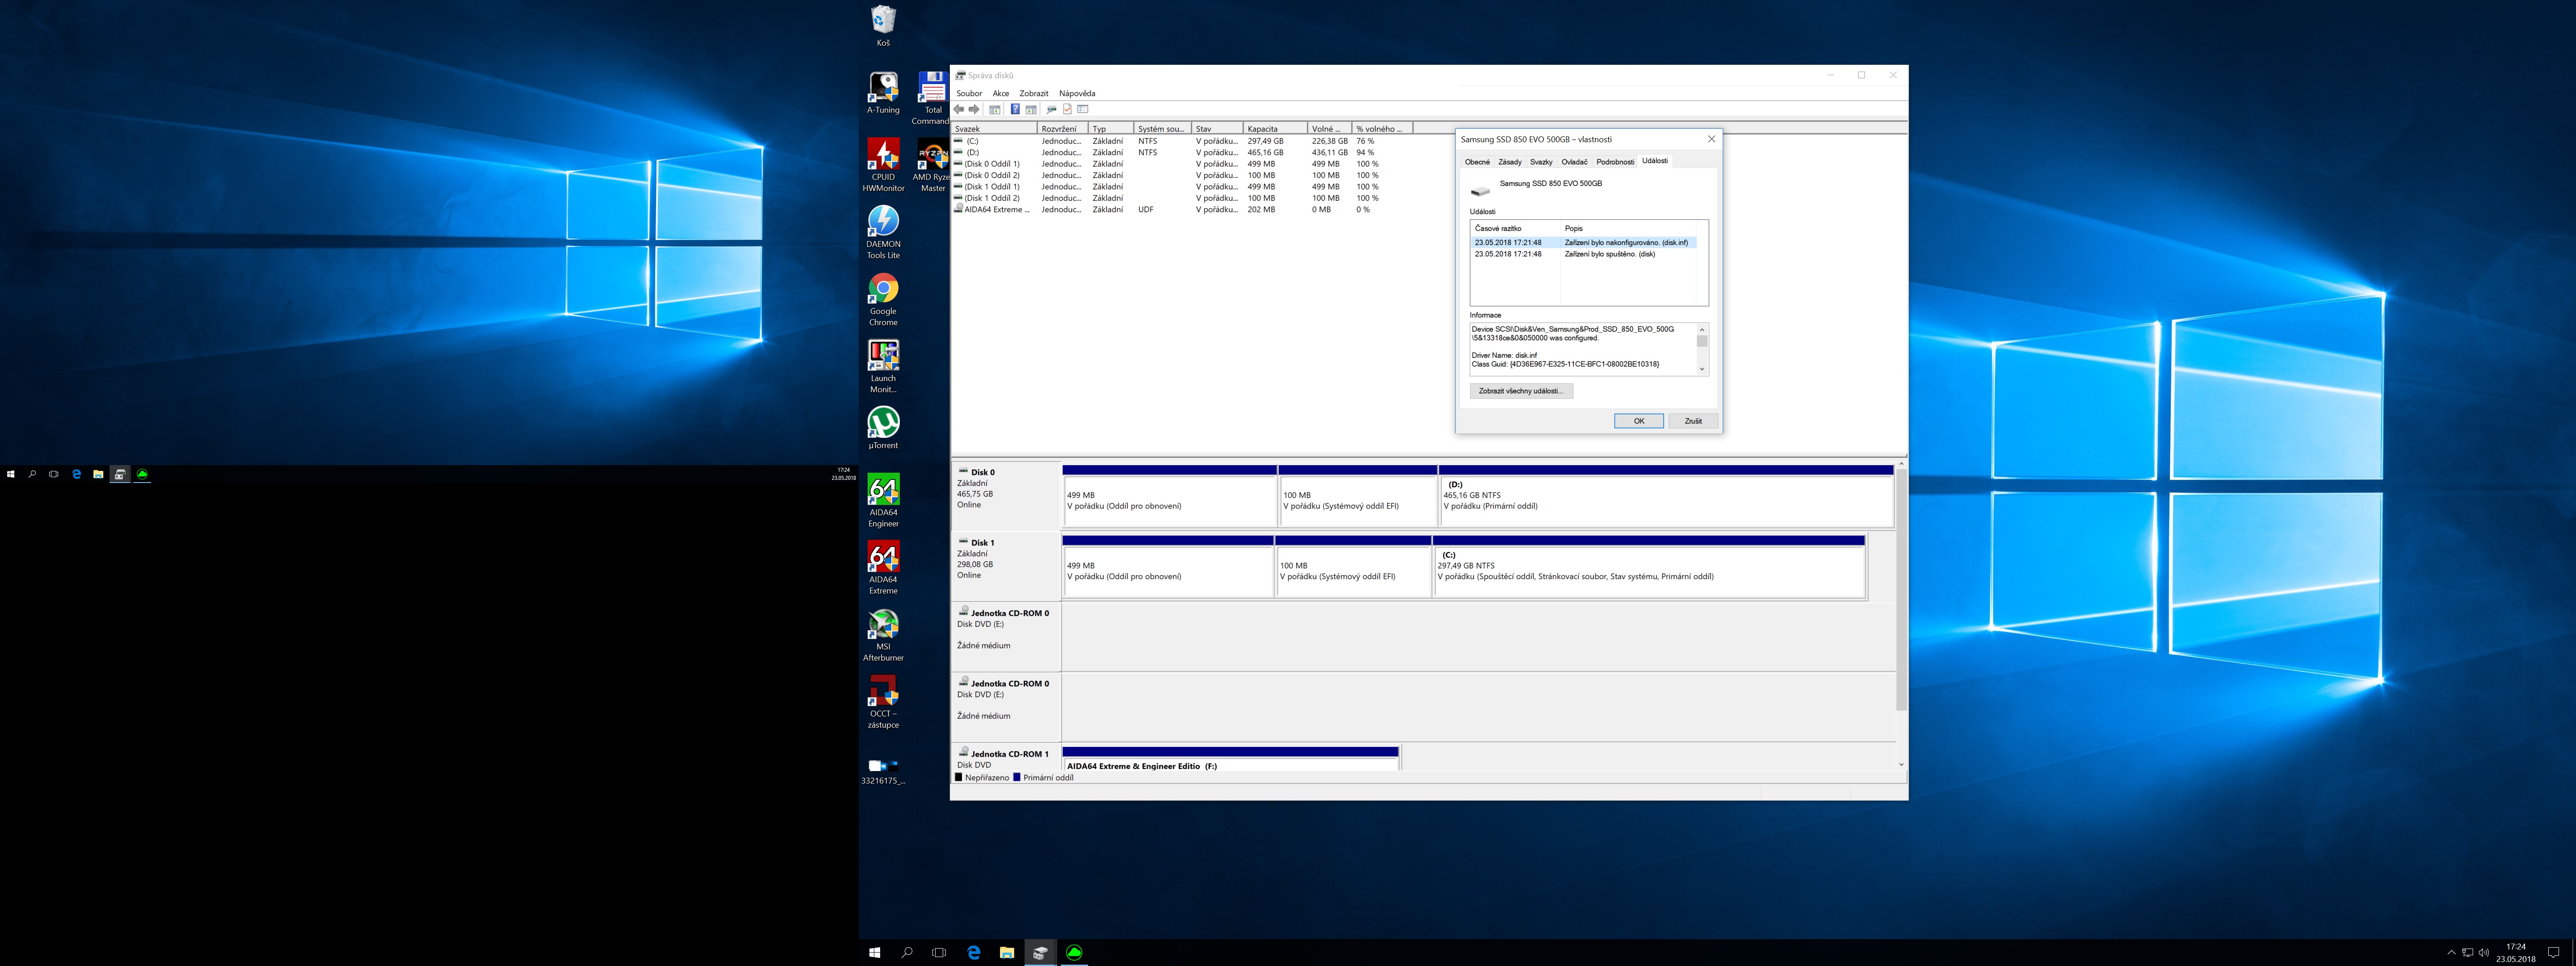Screen dimensions: 2576x966
Task: Click scroll-down arrow of disk graphic pane
Action: (x=1901, y=764)
